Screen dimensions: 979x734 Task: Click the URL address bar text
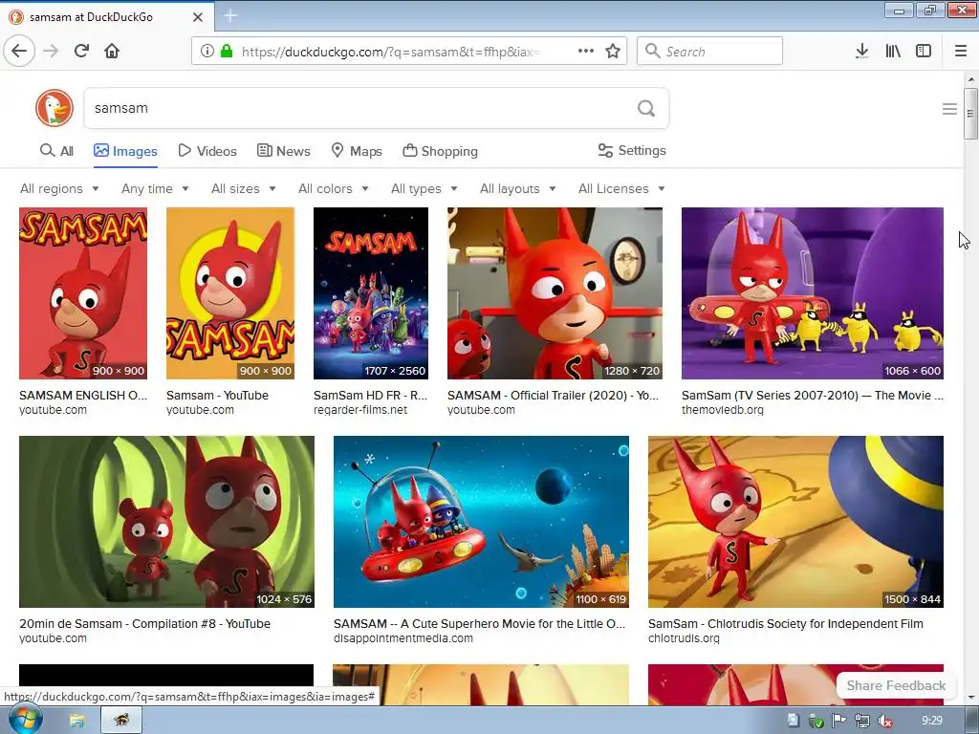click(x=390, y=52)
